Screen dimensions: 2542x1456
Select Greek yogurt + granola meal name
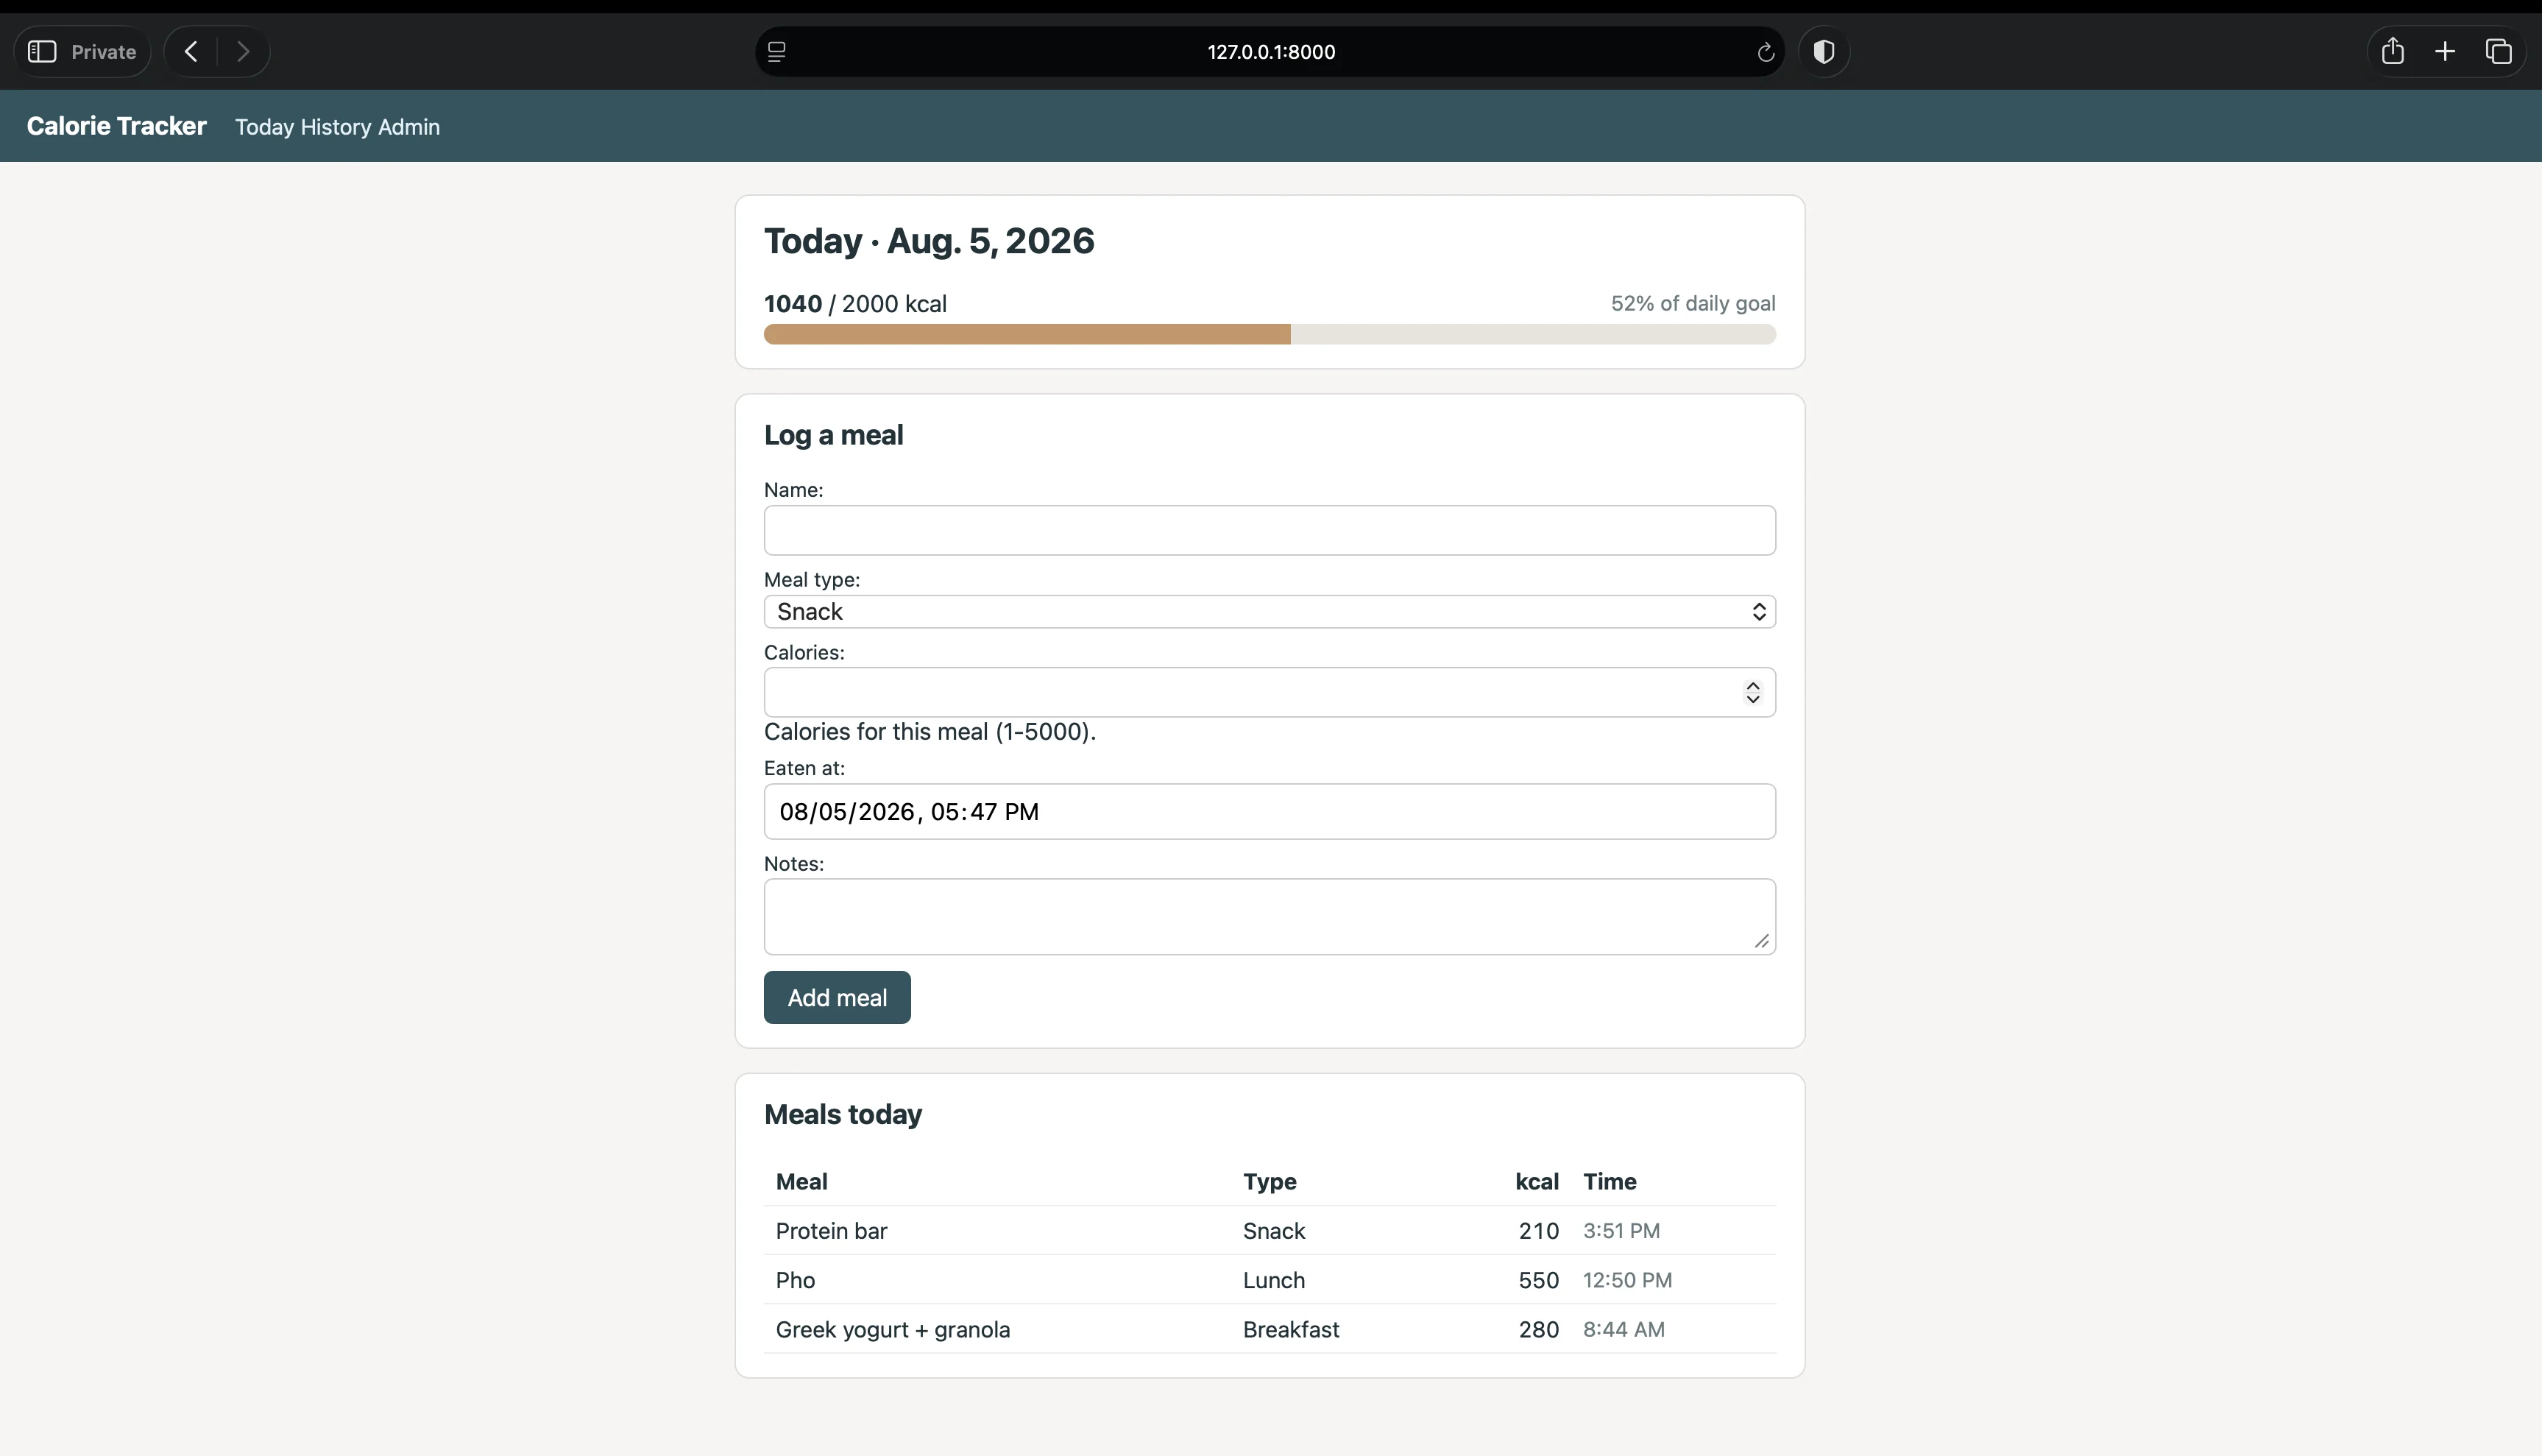[893, 1330]
